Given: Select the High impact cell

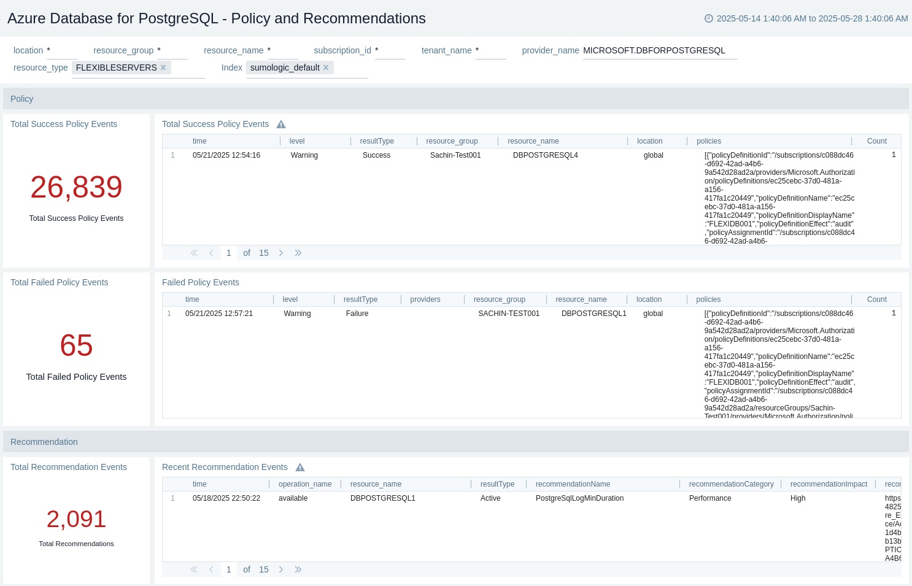Looking at the screenshot, I should (x=798, y=498).
